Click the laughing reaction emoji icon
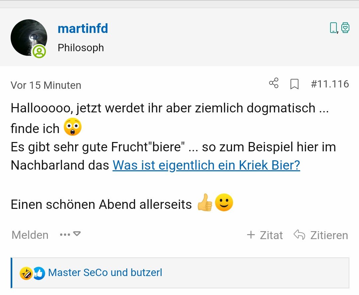The width and height of the screenshot is (359, 295). pos(26,273)
